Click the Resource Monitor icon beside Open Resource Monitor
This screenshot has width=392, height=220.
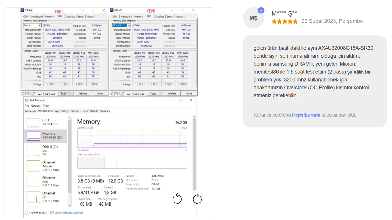52,213
